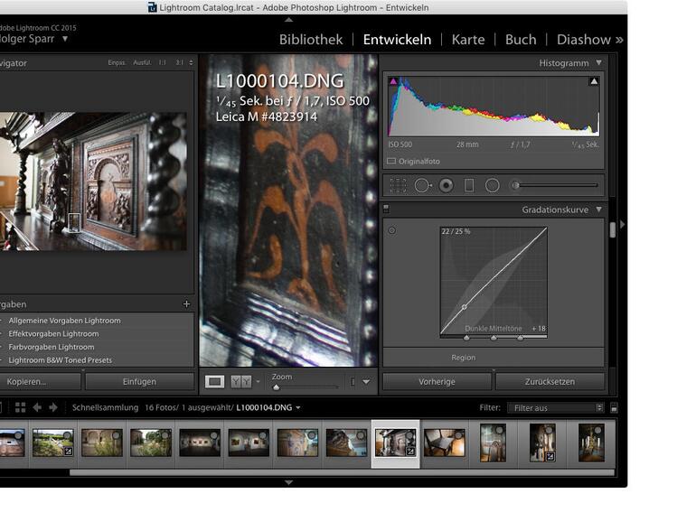Open Before/After options dropdown arrow

(x=258, y=381)
